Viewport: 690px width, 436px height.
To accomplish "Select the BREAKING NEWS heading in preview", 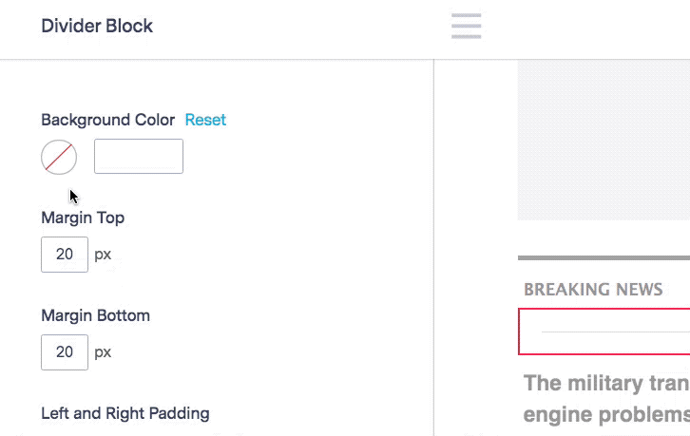I will 593,290.
